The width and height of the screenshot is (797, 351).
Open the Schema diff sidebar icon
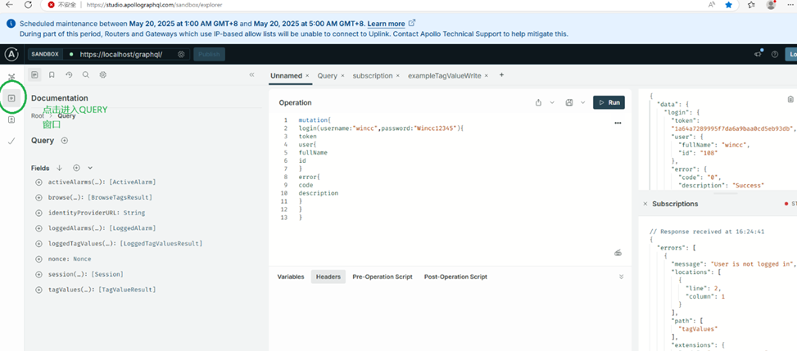(11, 119)
